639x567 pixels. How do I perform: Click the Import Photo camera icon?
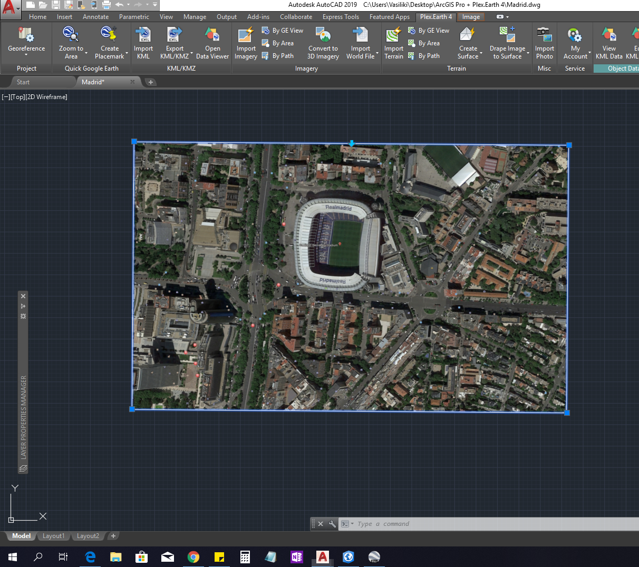[x=544, y=35]
